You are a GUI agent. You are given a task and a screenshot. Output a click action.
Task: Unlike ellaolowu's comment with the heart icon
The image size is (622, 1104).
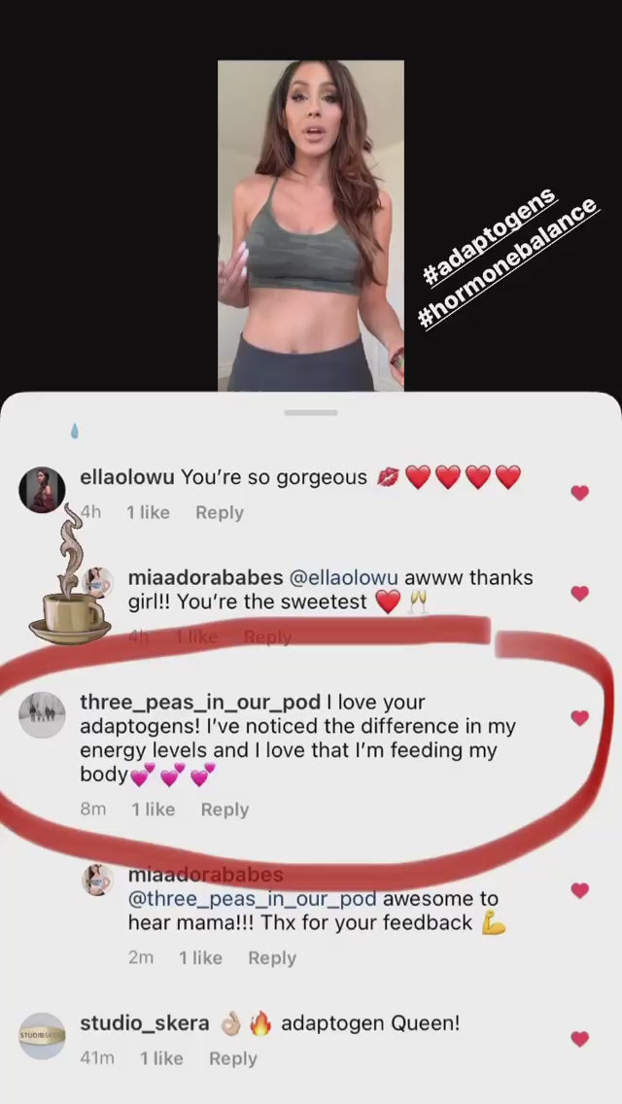pyautogui.click(x=579, y=493)
